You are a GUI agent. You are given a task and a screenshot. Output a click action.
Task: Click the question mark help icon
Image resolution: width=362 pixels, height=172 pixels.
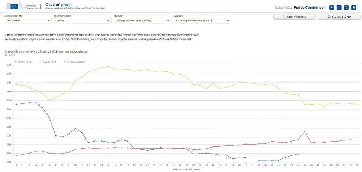[x=346, y=8]
